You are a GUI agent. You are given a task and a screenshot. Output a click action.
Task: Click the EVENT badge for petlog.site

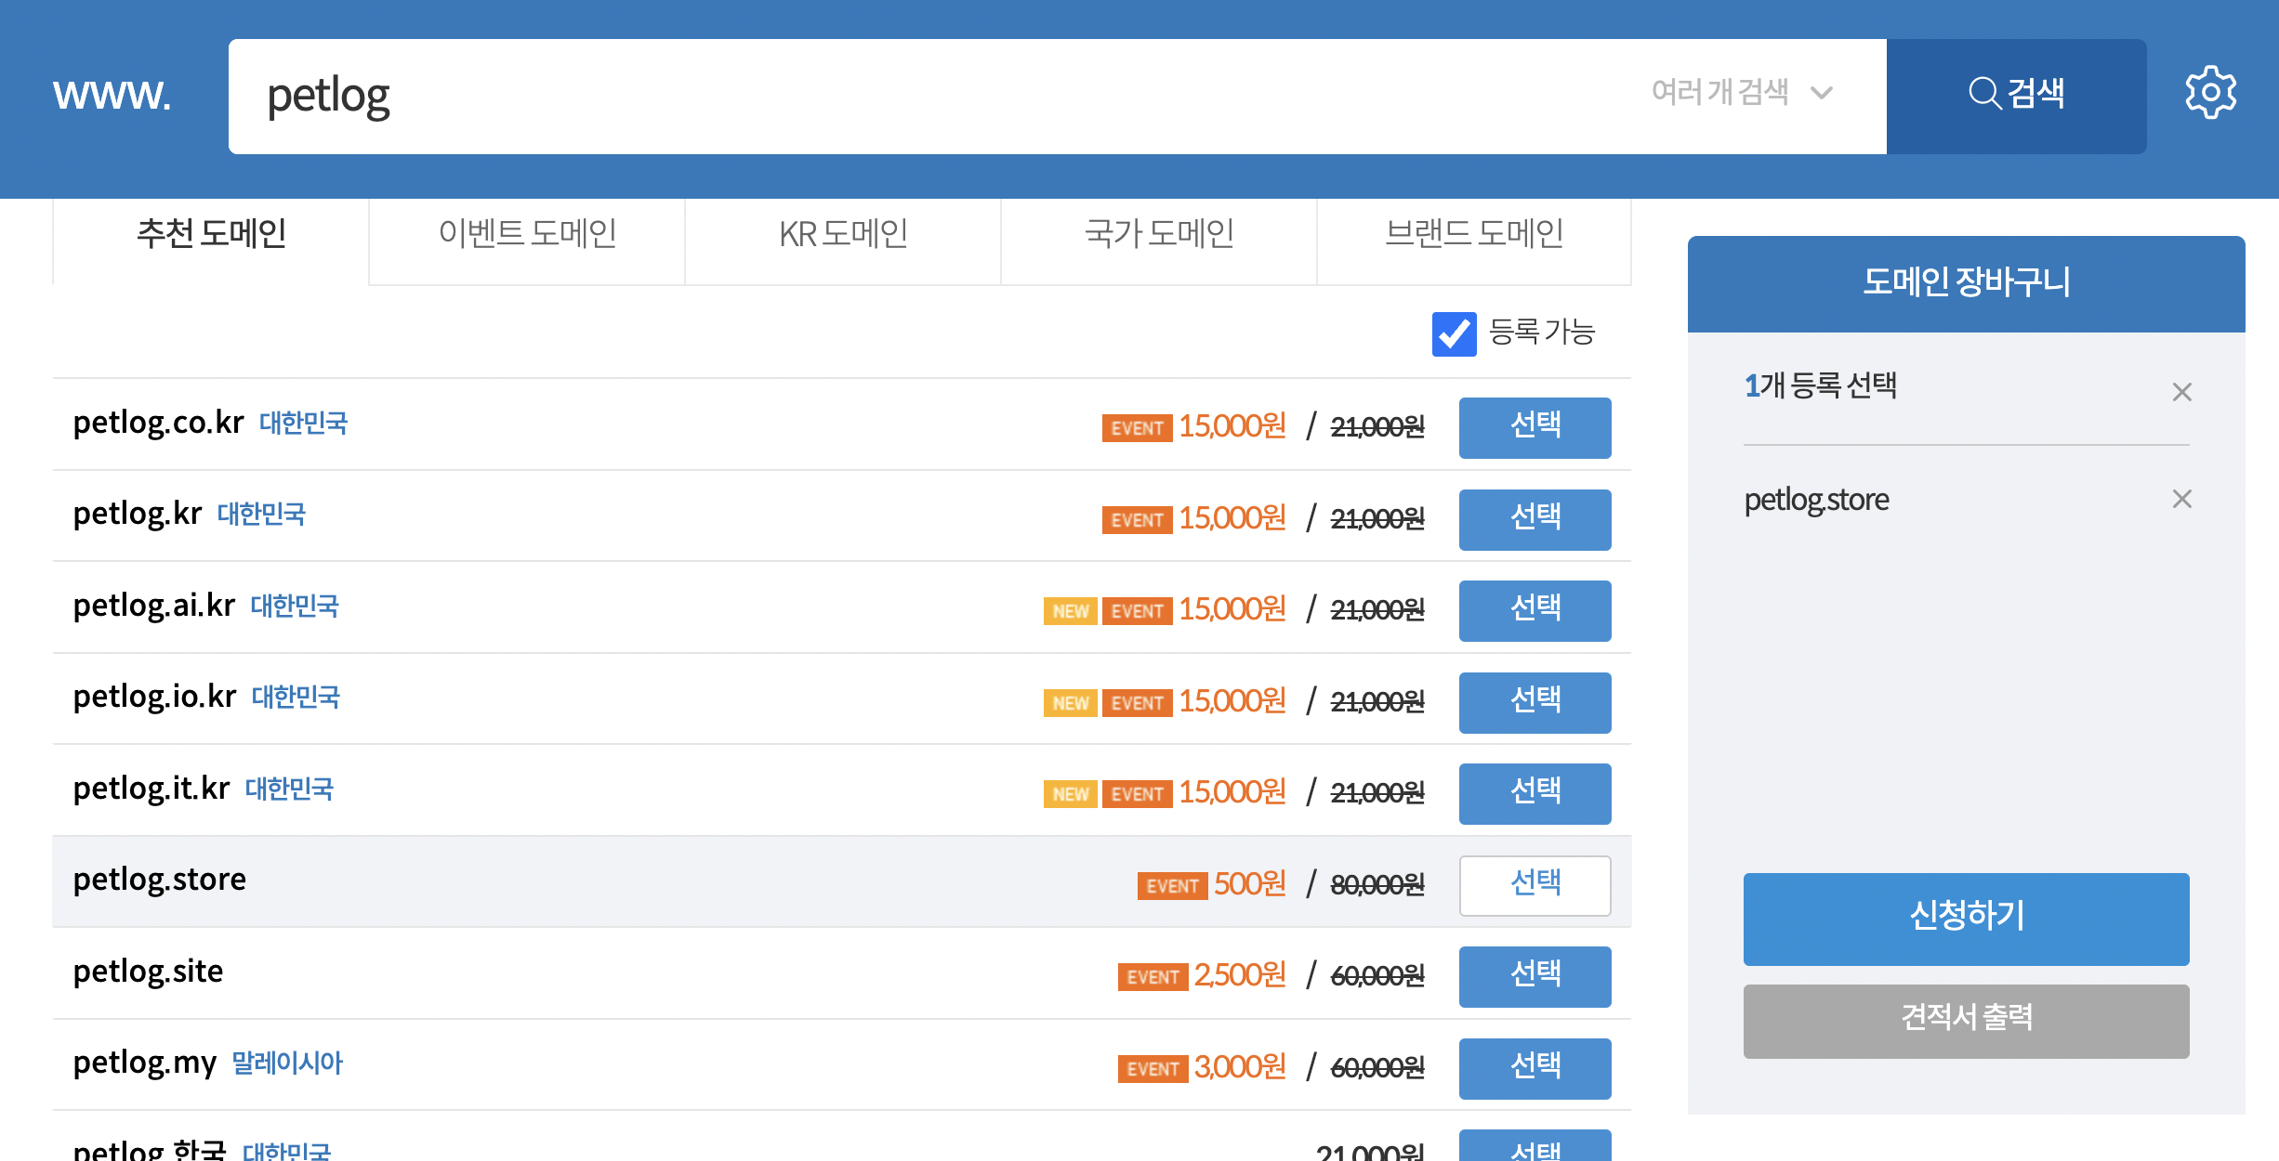click(1153, 977)
